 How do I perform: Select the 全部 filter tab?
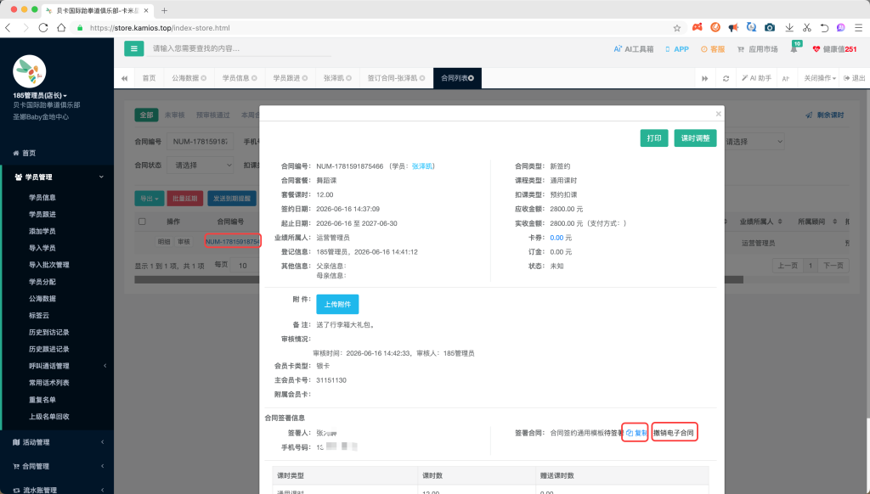click(x=146, y=115)
